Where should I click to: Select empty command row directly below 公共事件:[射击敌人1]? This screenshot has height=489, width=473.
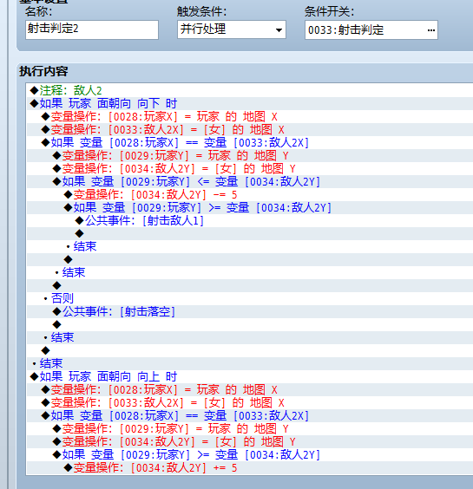(x=250, y=233)
